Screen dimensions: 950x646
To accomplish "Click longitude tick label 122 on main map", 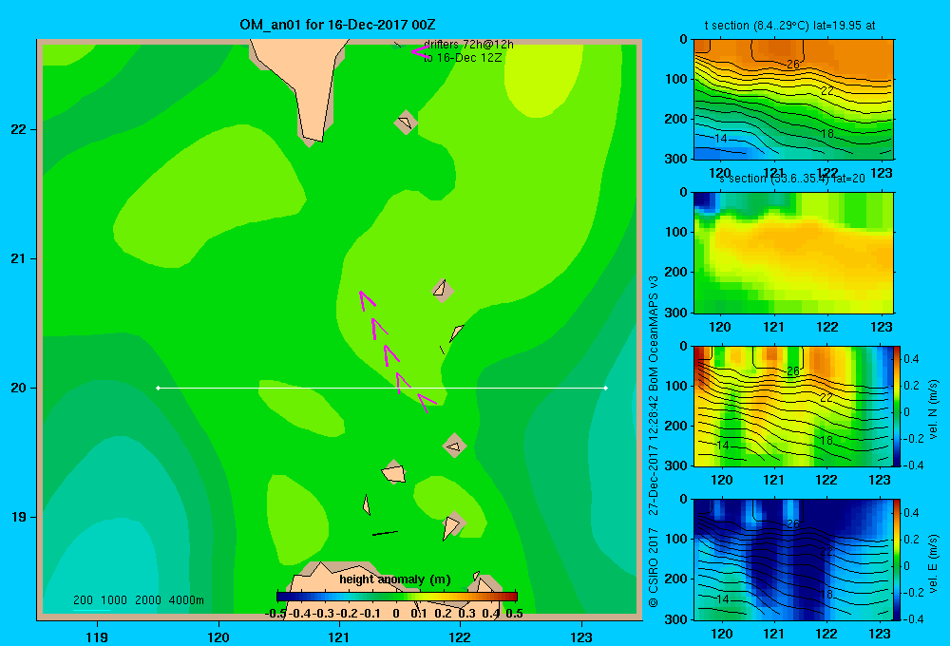I will coord(460,636).
